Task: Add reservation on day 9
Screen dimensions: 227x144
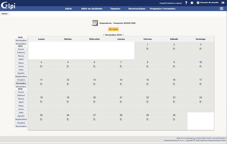Action: click(x=174, y=66)
